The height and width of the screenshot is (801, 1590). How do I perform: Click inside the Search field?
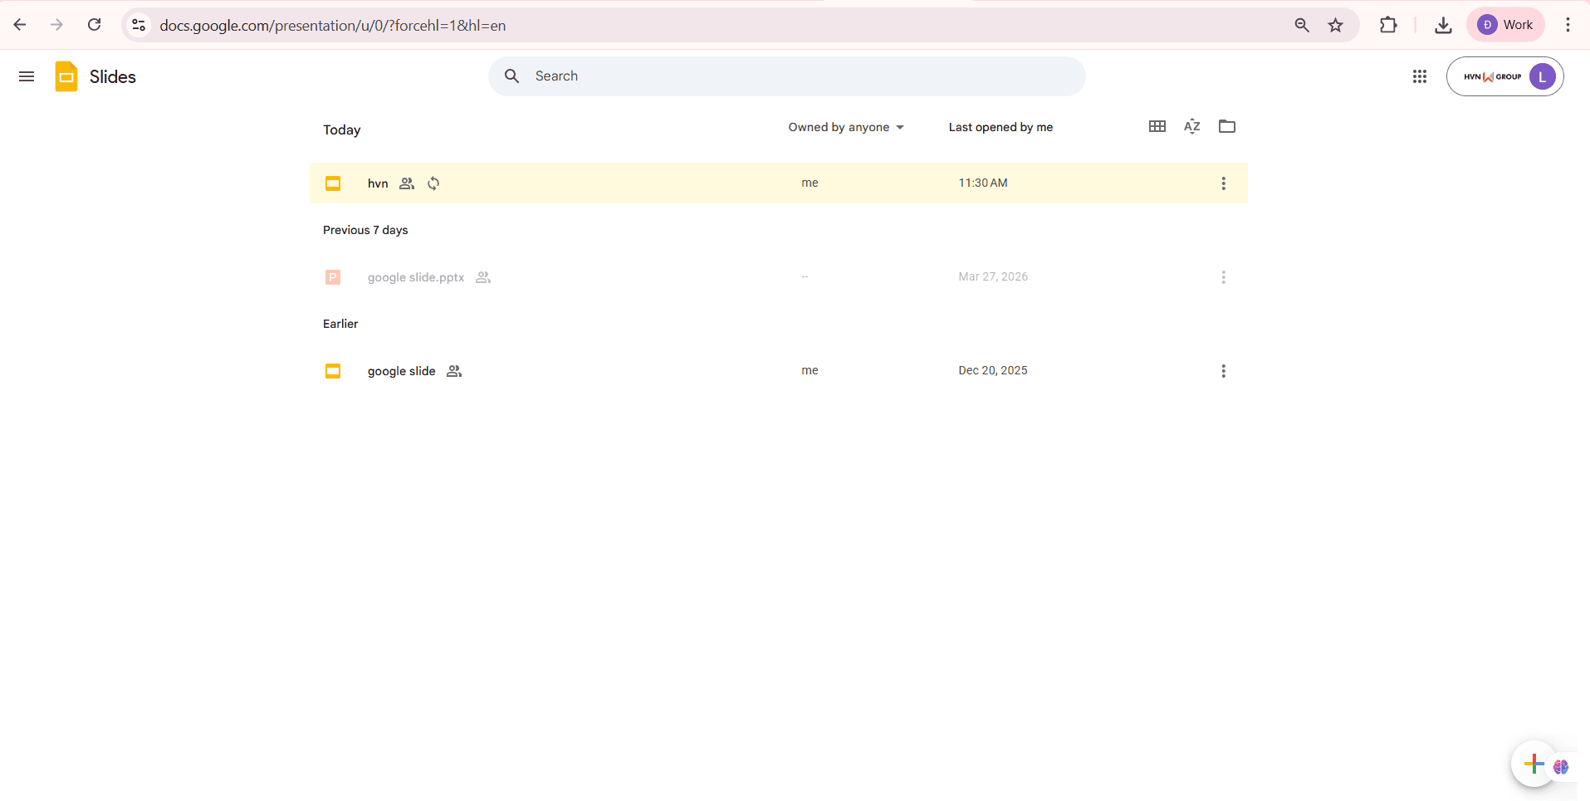[747, 76]
